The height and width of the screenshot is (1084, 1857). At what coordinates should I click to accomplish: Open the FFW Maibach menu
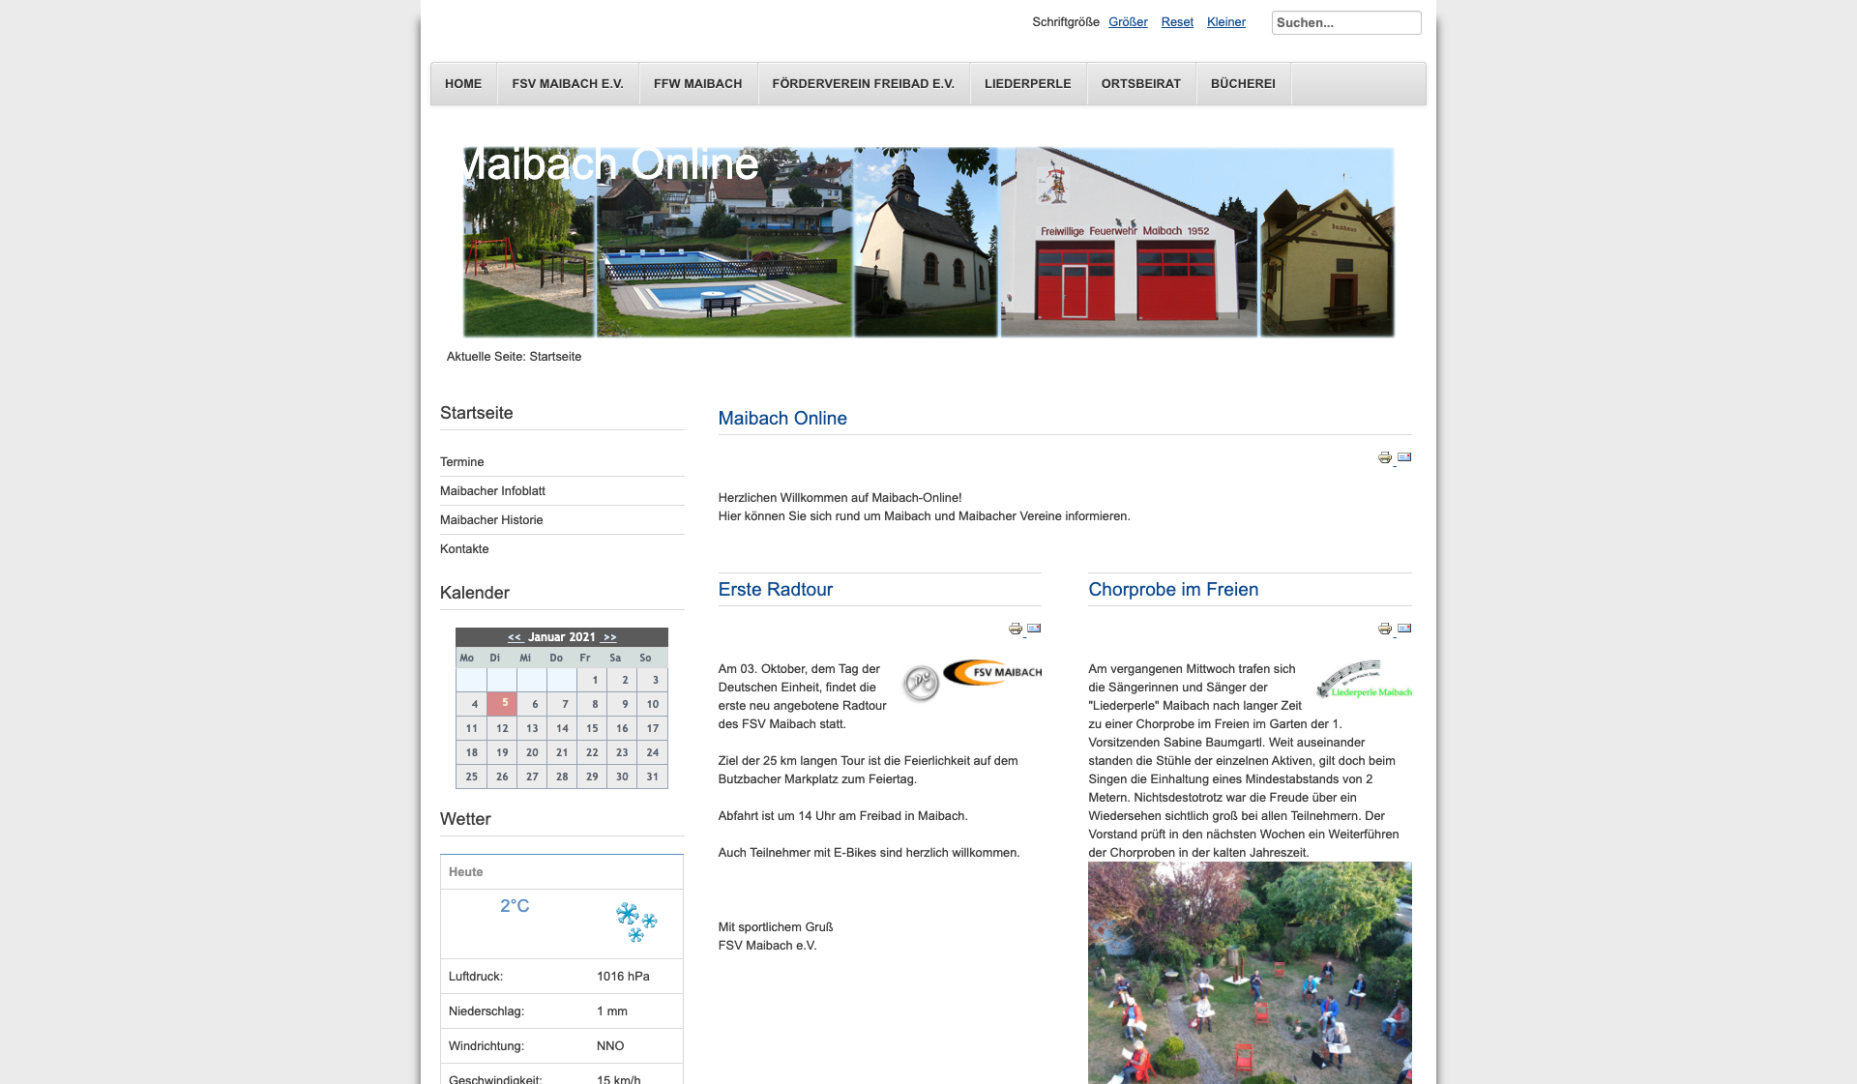pos(697,84)
